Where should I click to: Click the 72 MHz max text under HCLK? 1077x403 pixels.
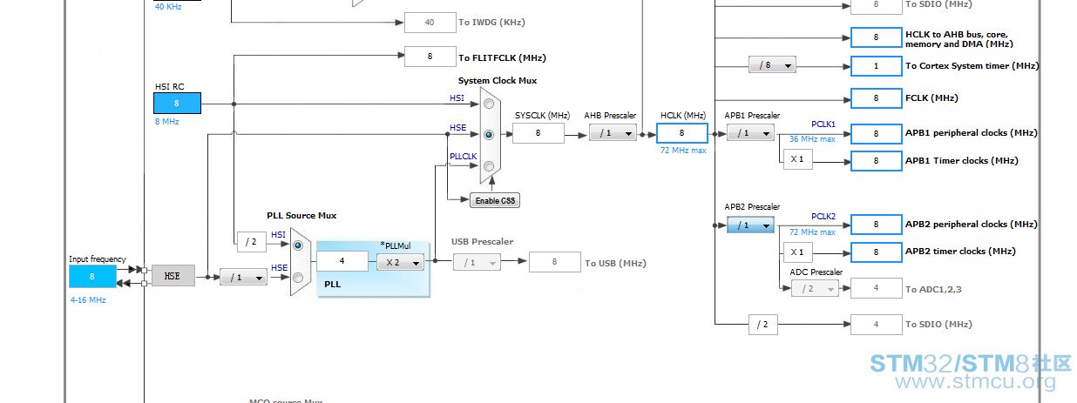(683, 150)
